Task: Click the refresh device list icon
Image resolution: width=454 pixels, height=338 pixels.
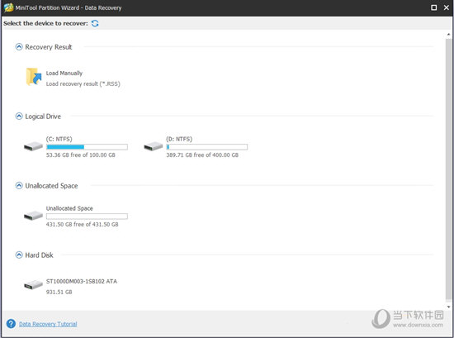Action: tap(95, 23)
